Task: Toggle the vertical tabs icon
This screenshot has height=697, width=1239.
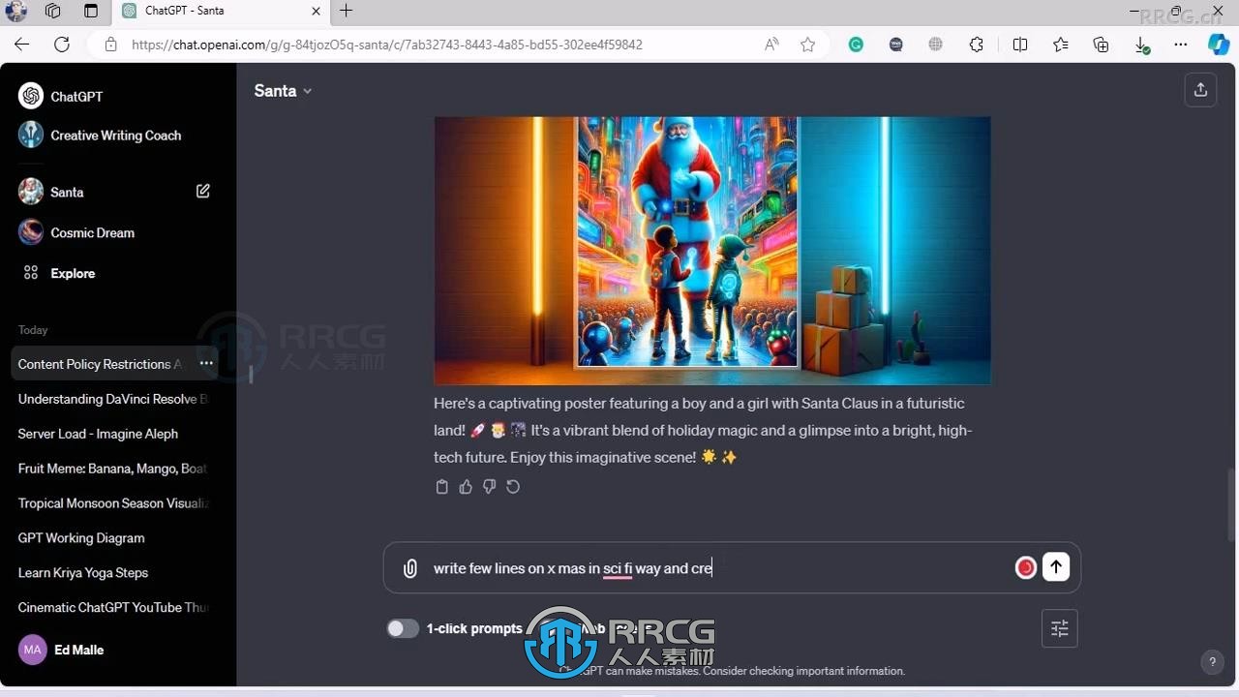Action: 91,11
